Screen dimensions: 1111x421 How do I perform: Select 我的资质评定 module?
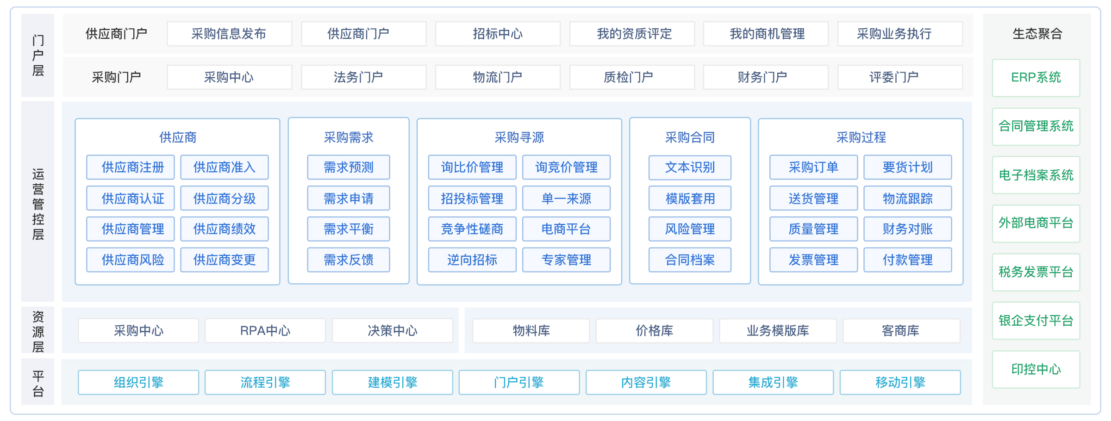tap(632, 34)
